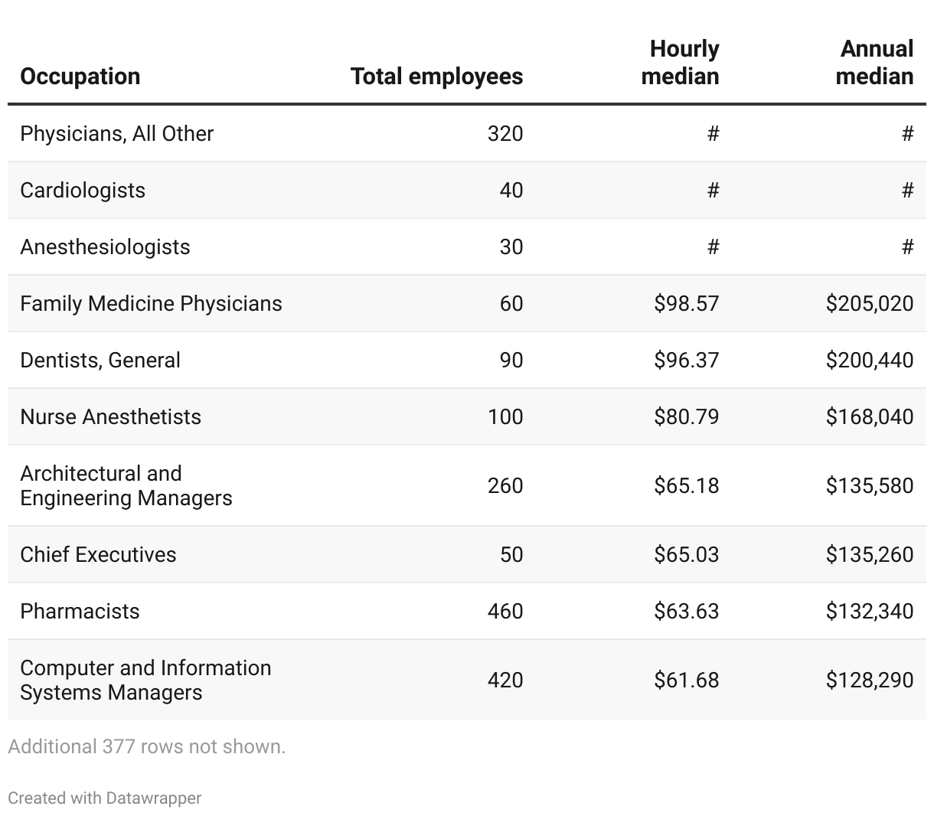Click the Hourly median column header

pos(680,63)
